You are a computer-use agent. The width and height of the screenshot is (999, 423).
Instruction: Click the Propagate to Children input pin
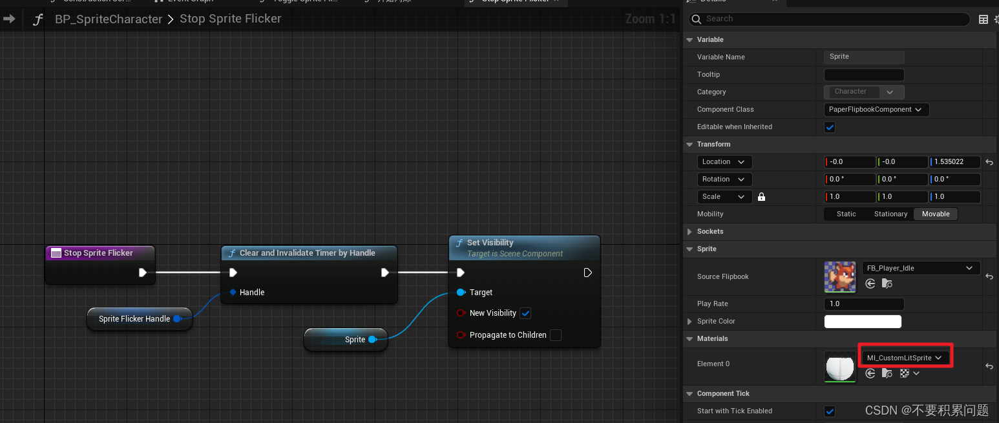pos(461,335)
